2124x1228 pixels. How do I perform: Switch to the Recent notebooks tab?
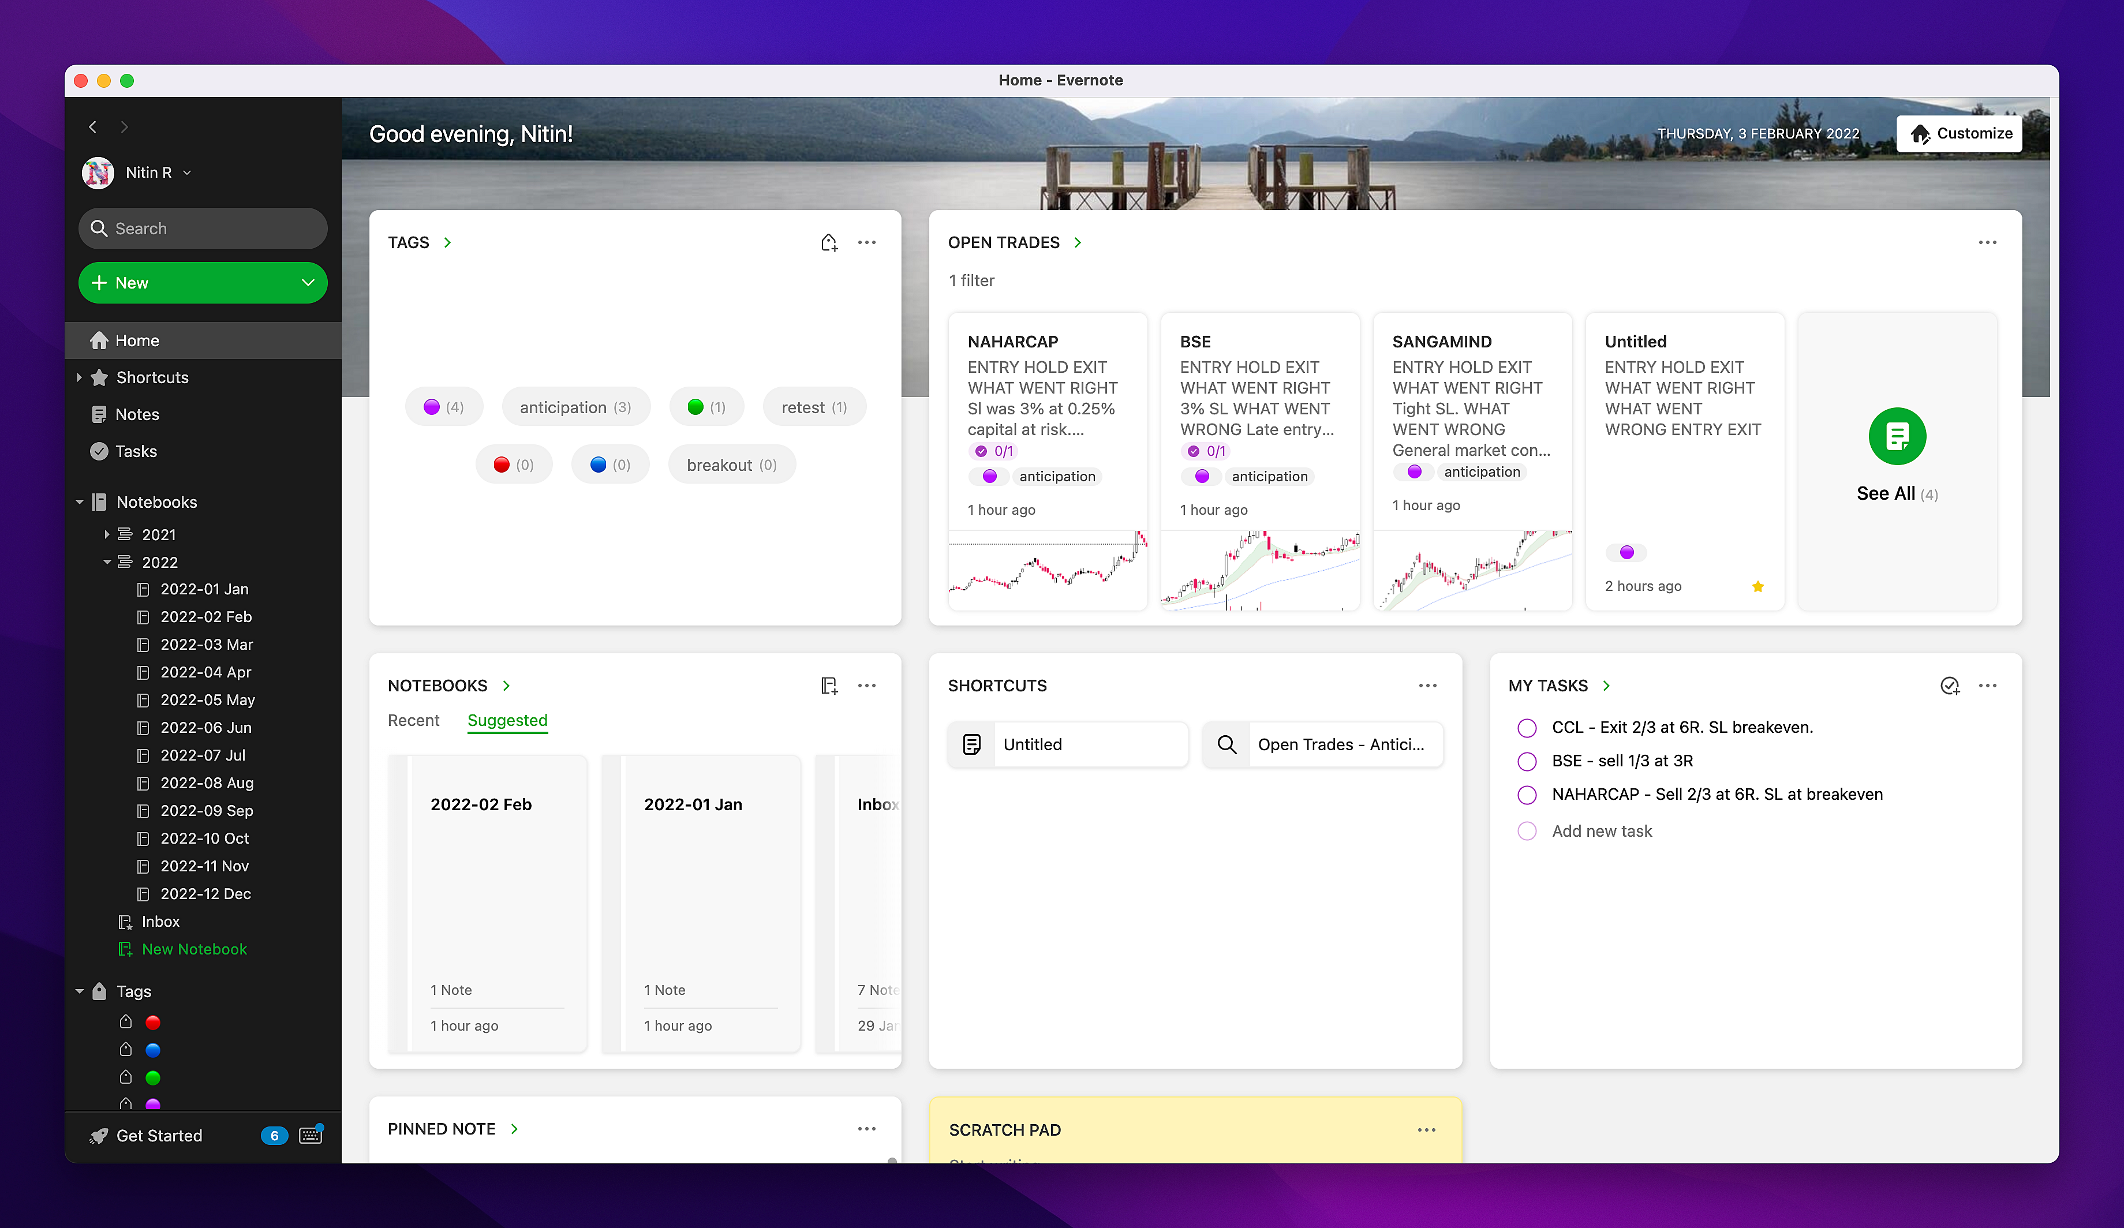[413, 721]
